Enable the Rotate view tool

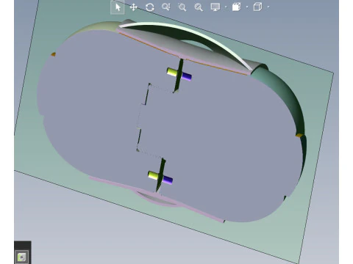150,7
